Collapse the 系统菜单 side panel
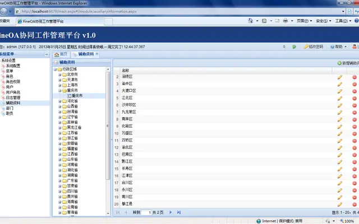Viewport: 359px width, 224px height. pos(47,54)
